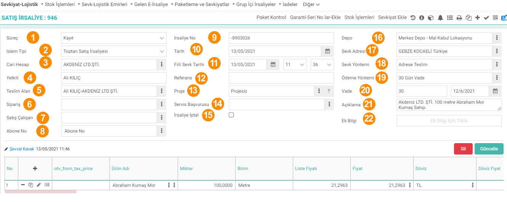
Task: Open the İadeler menu
Action: click(290, 4)
